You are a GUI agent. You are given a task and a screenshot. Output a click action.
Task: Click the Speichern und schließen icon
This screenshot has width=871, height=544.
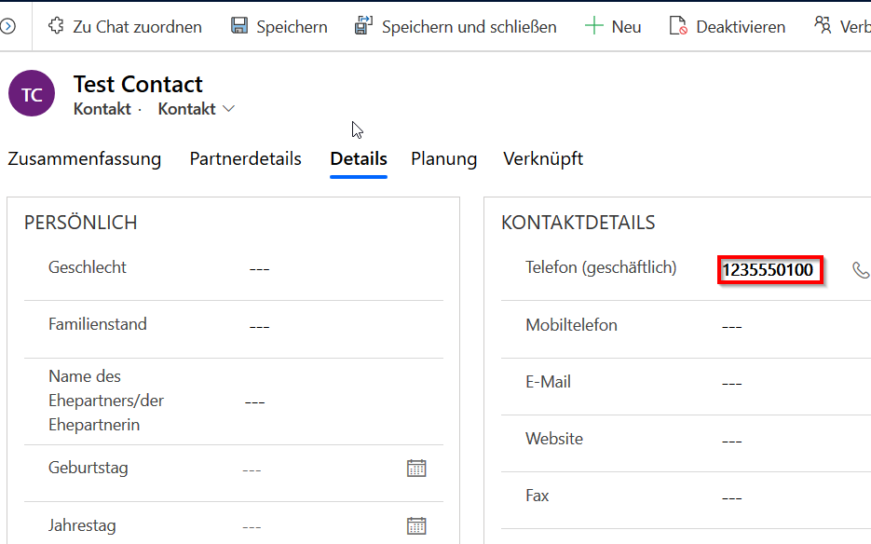tap(363, 26)
